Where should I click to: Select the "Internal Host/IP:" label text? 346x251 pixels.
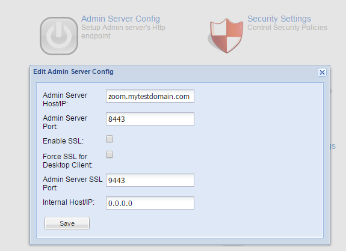[x=69, y=202]
